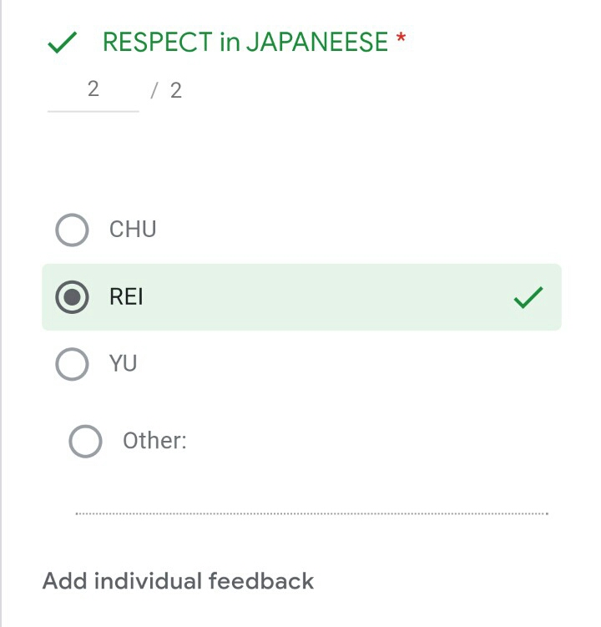Click the Other: label text

pos(154,441)
